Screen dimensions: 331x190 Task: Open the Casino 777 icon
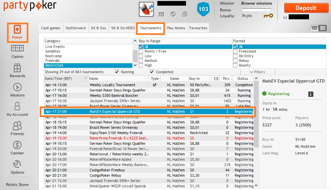tap(17, 49)
